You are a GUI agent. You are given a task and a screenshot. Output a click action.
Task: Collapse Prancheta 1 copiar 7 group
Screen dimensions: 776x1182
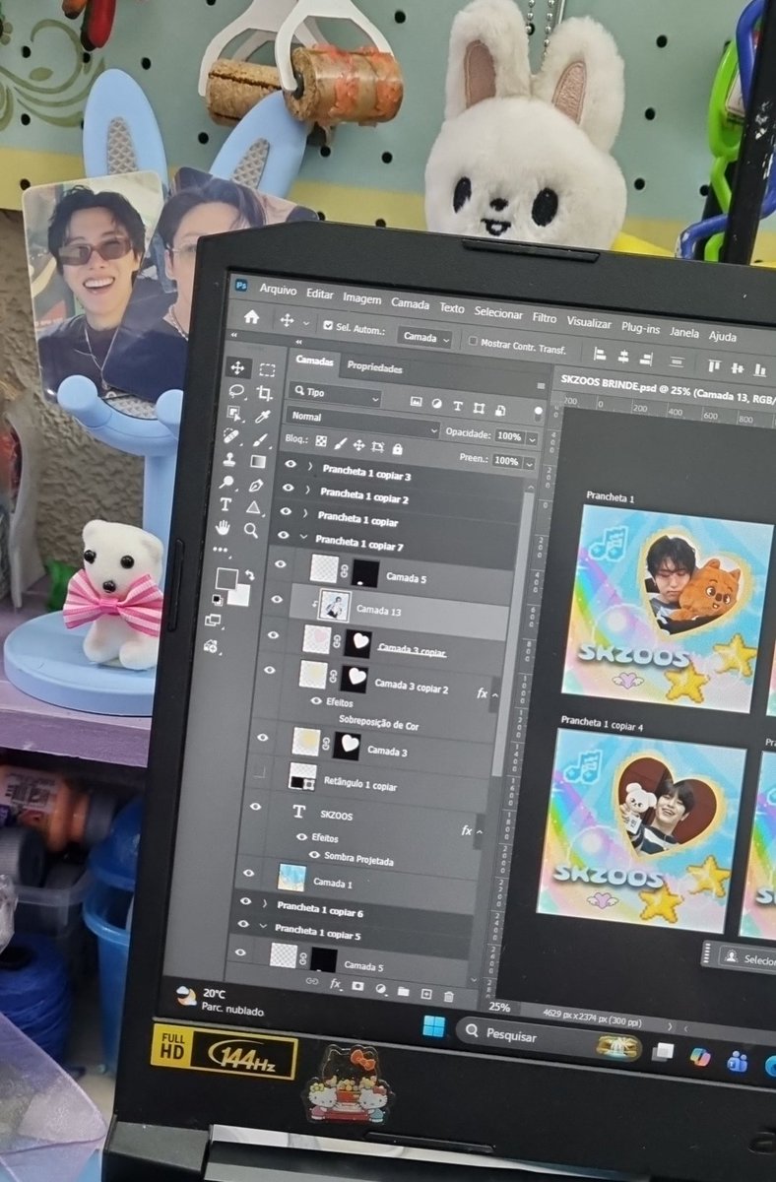click(x=303, y=538)
